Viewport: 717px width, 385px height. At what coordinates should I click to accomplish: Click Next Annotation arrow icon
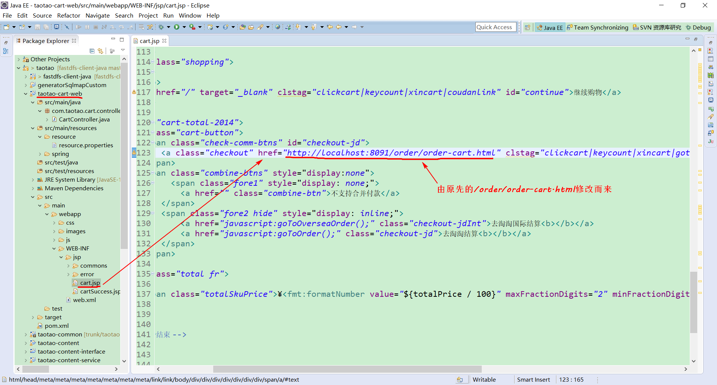(298, 27)
